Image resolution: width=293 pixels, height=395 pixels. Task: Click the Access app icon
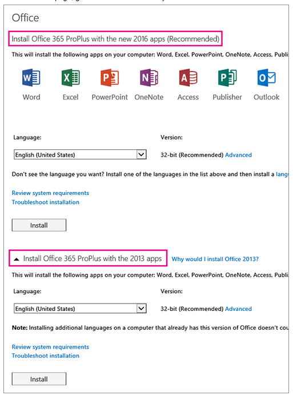tap(188, 78)
